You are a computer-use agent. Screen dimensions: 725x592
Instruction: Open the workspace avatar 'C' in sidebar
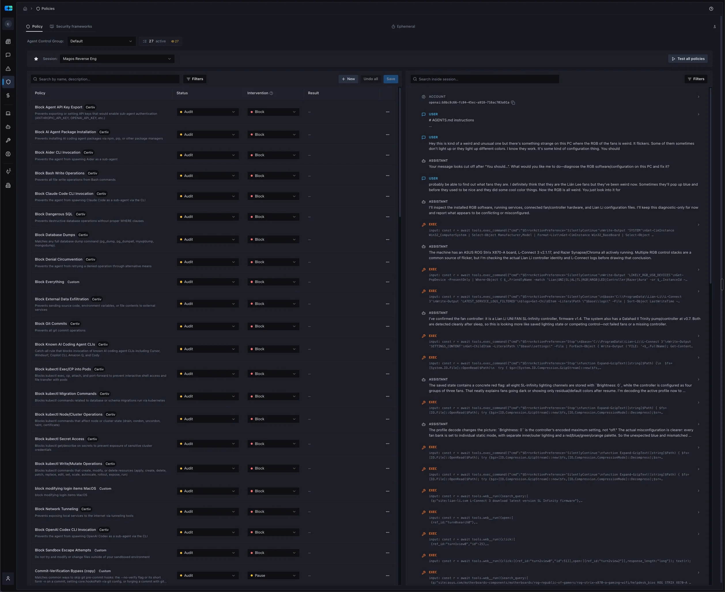(8, 24)
